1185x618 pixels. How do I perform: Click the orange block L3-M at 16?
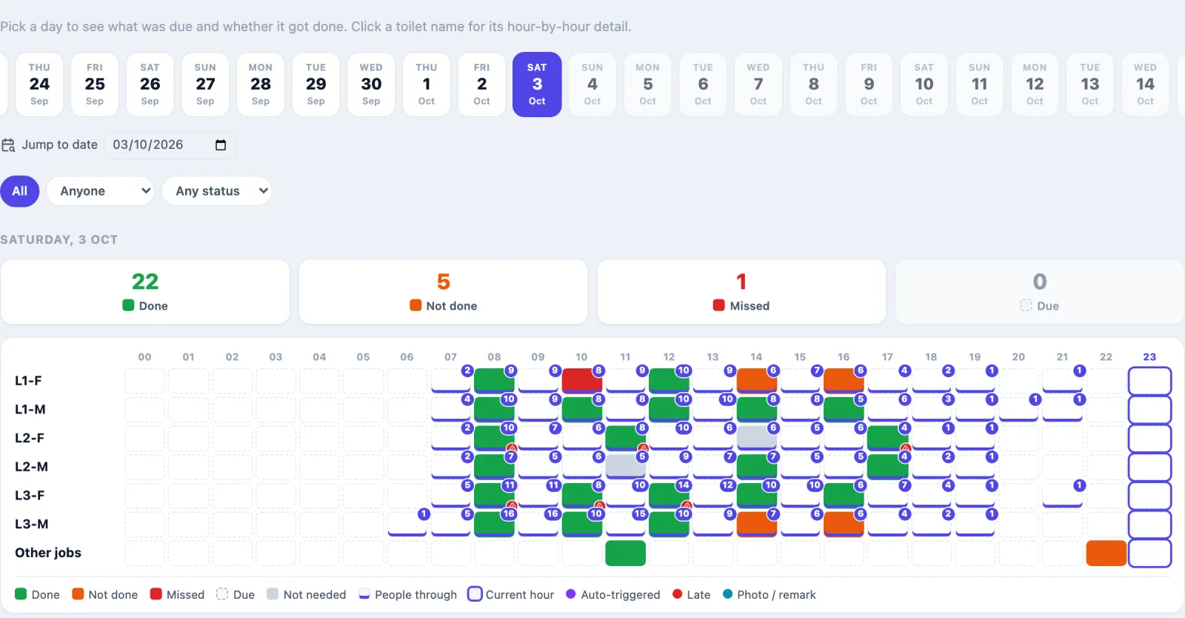click(x=844, y=524)
